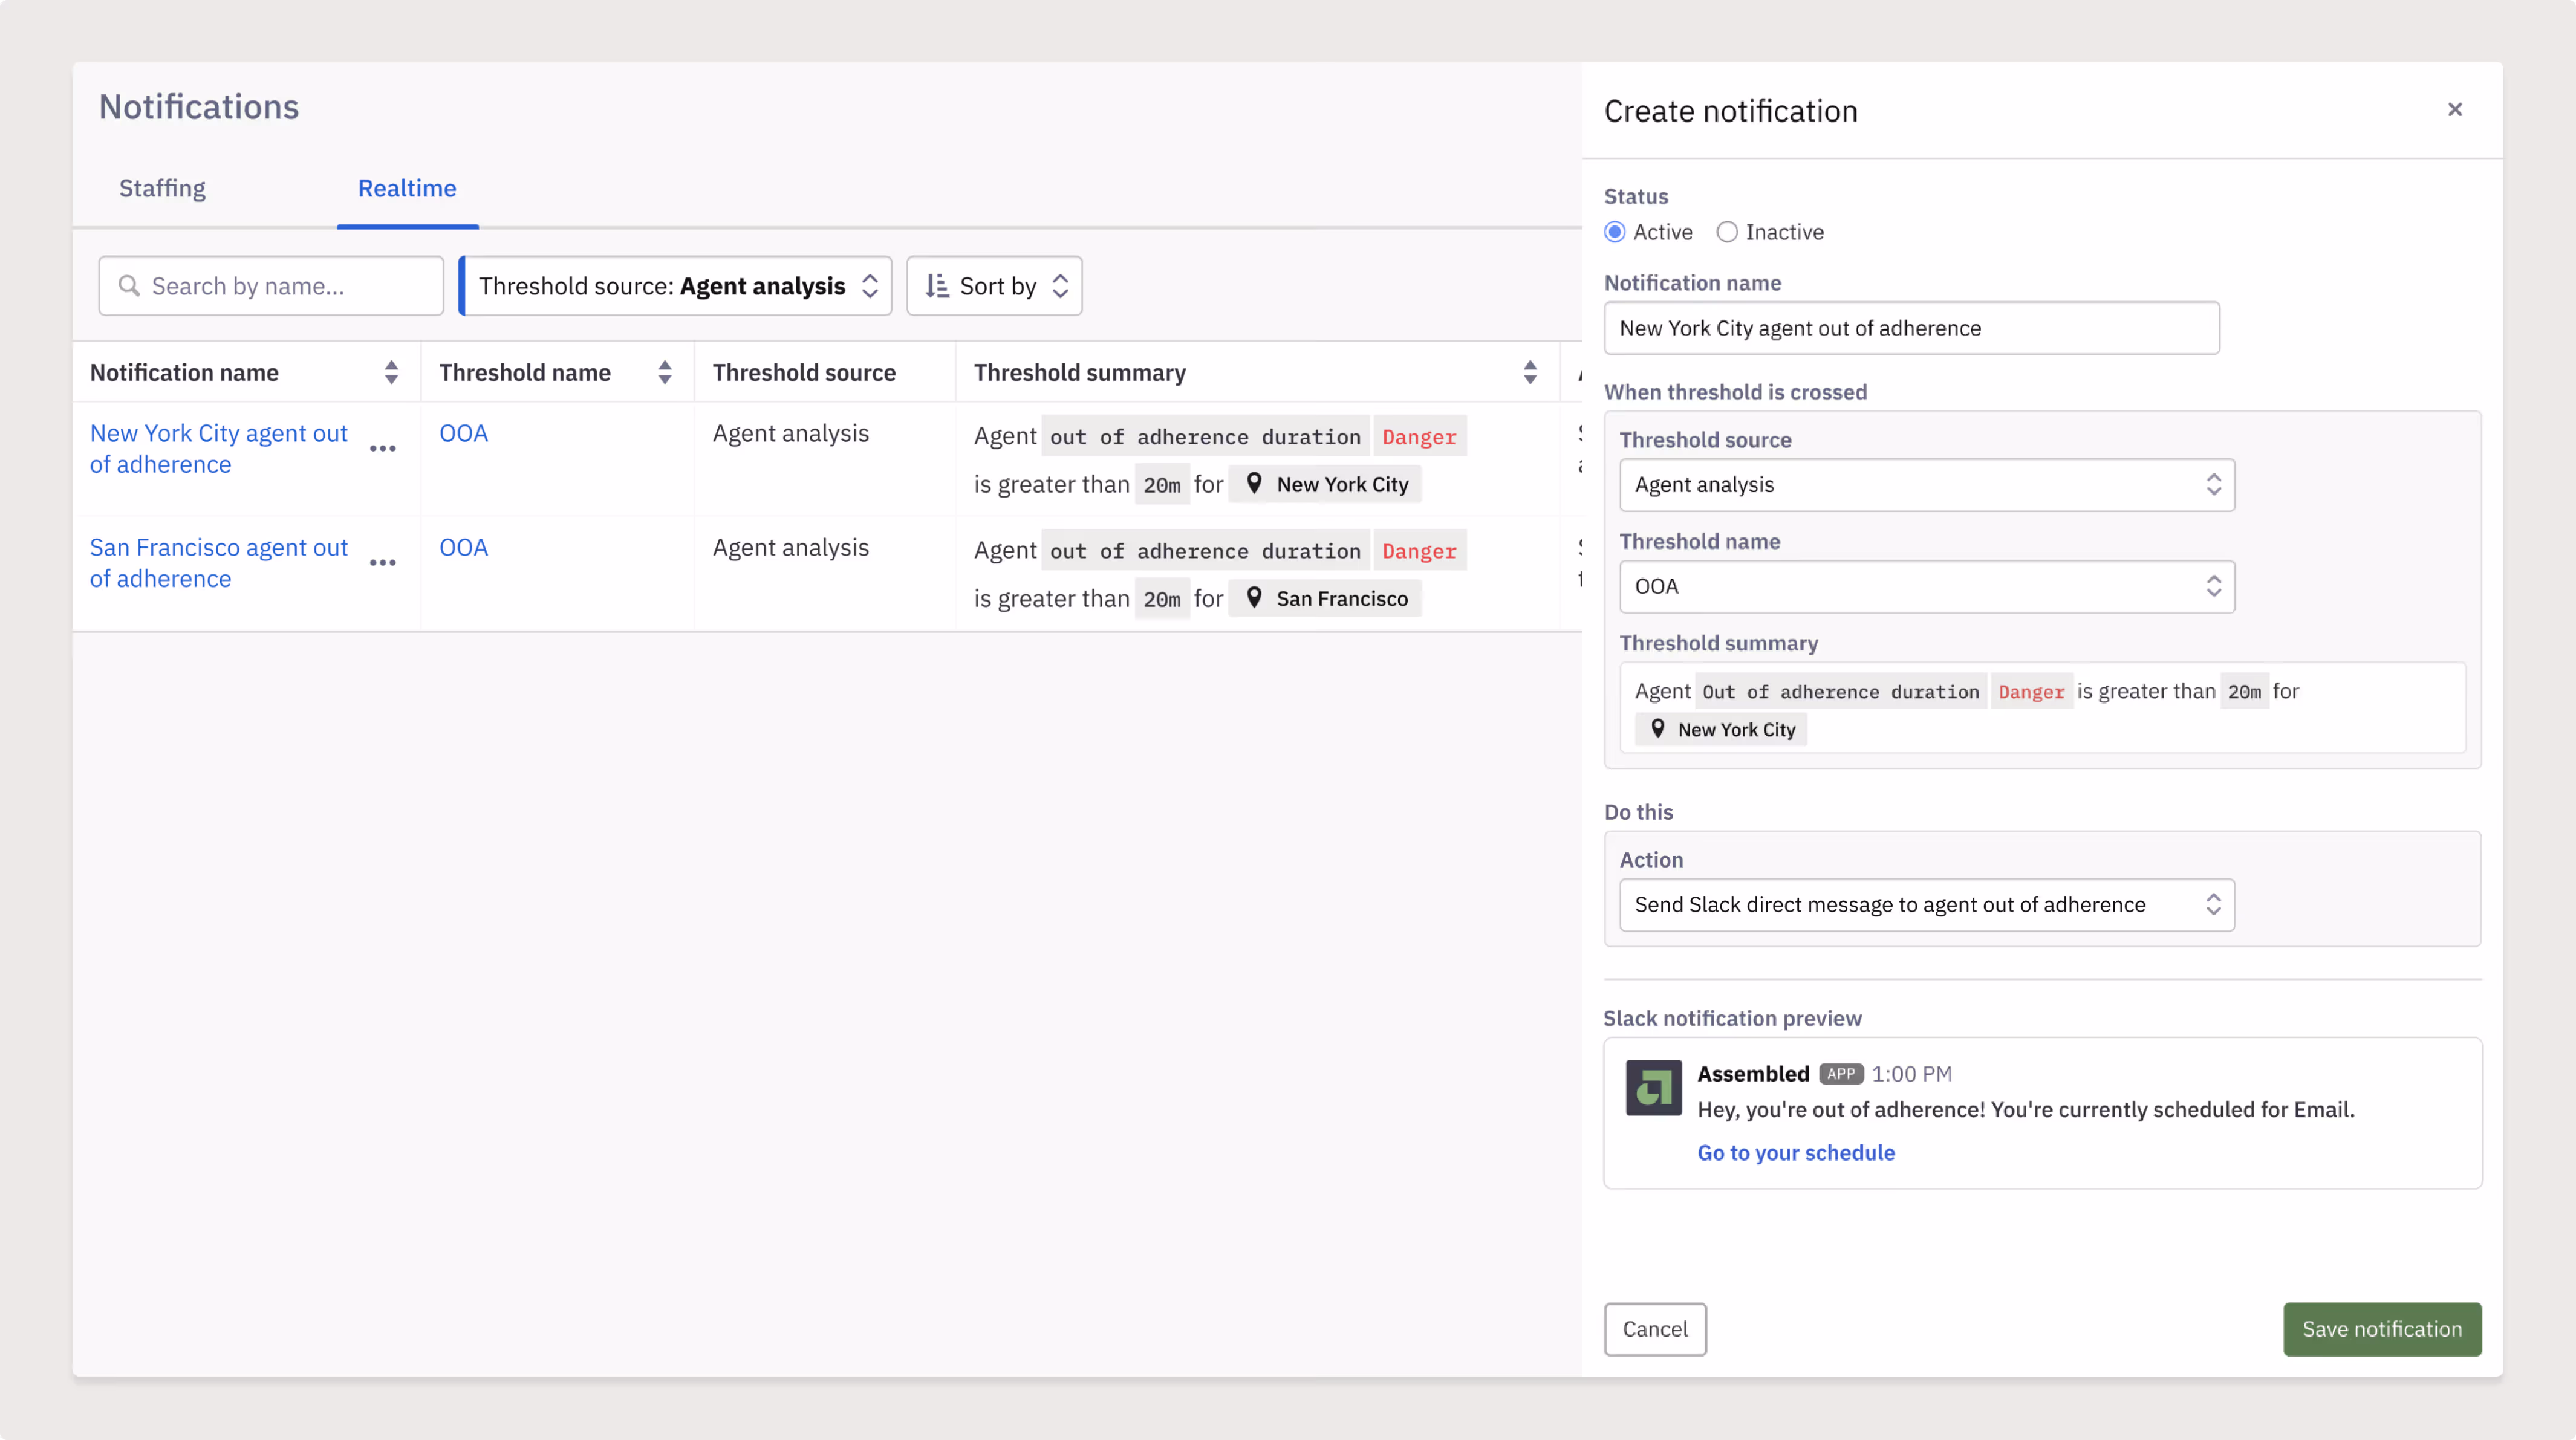Open New York City agent out of adherence link
Screen dimensions: 2576x1440
click(219, 449)
